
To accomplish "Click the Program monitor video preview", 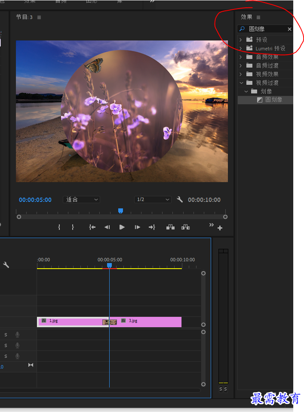I will (x=122, y=111).
